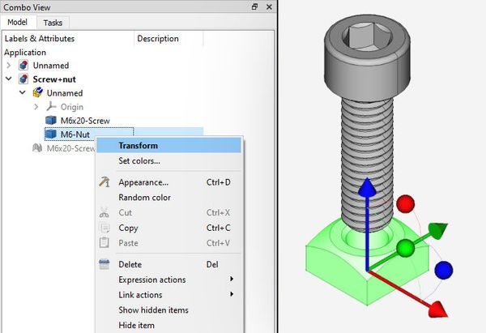
Task: Click the Copy menu icon
Action: [x=104, y=228]
